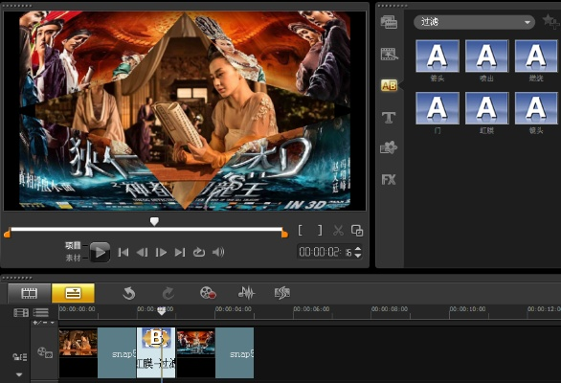This screenshot has width=561, height=383.
Task: Step forward one frame
Action: [161, 253]
